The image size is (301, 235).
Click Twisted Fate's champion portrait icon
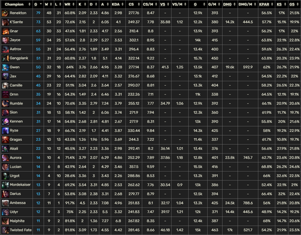click(5, 230)
